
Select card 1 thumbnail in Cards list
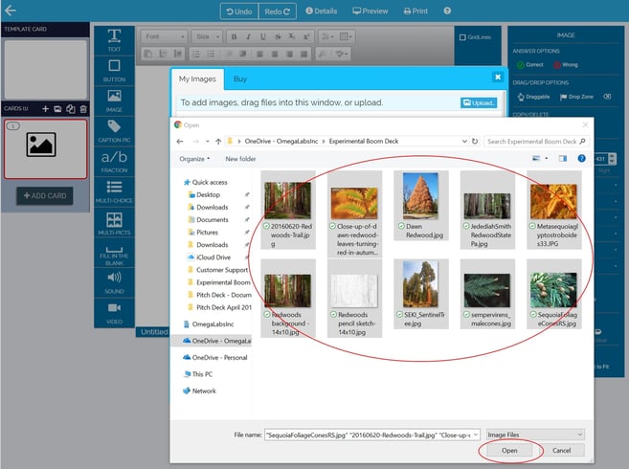pyautogui.click(x=45, y=149)
